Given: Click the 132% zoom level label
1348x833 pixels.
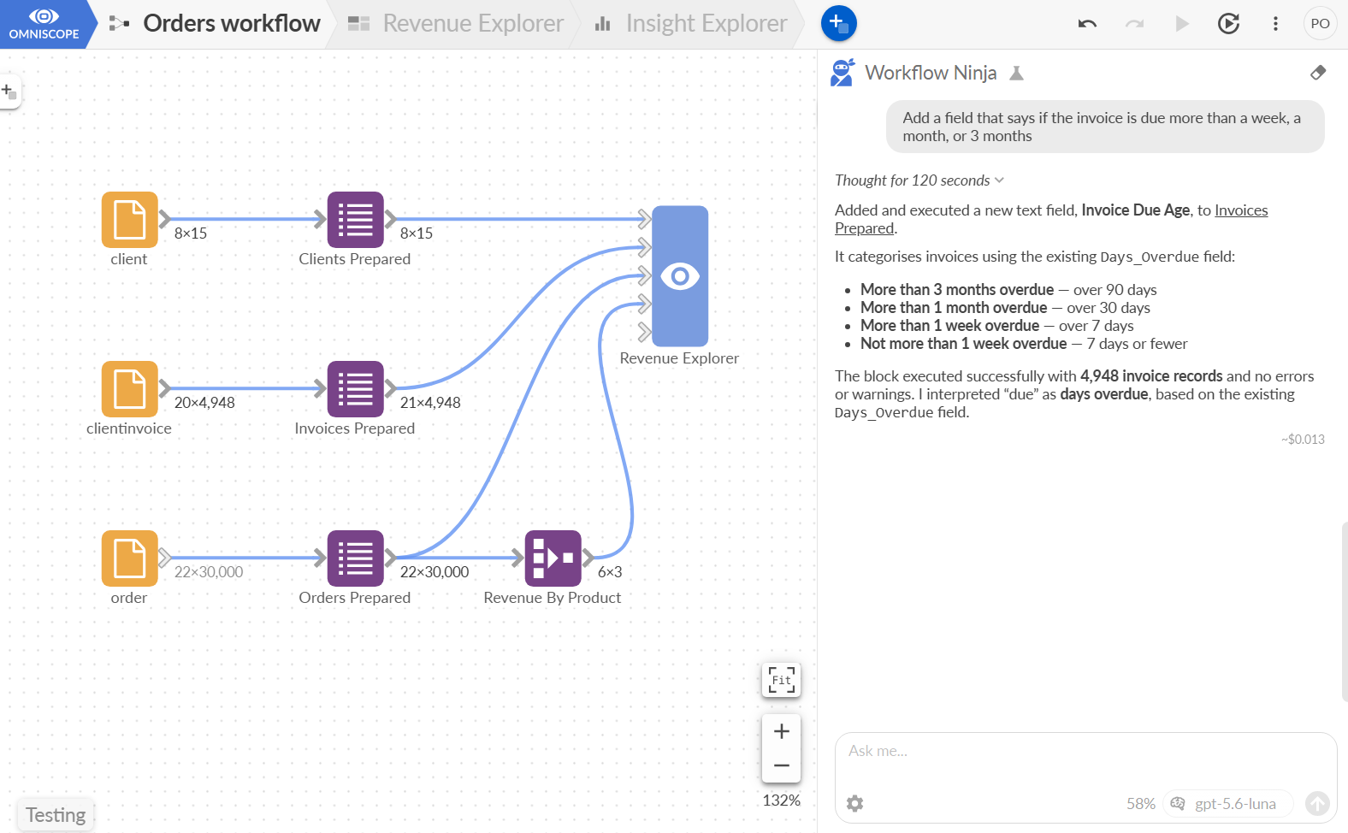Looking at the screenshot, I should click(781, 801).
